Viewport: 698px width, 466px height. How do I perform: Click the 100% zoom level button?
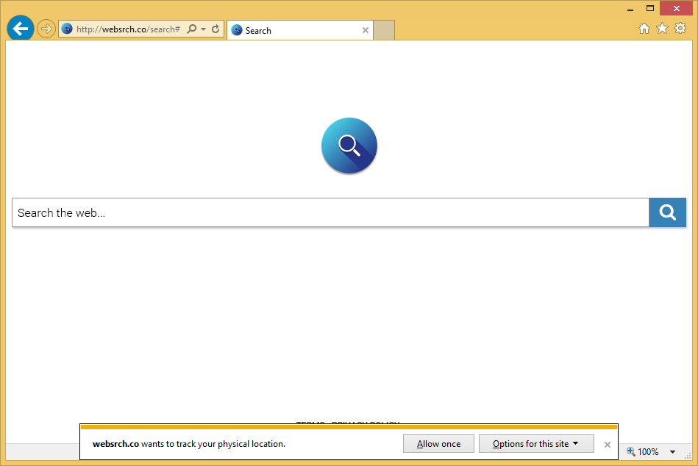[x=642, y=452]
